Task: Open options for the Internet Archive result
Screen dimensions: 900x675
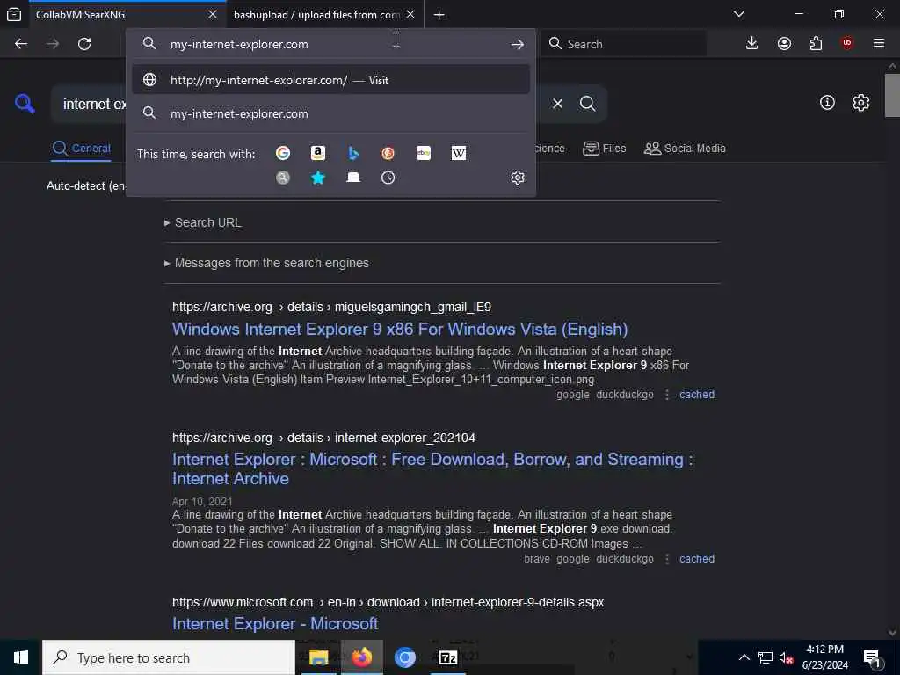Action: 666,559
